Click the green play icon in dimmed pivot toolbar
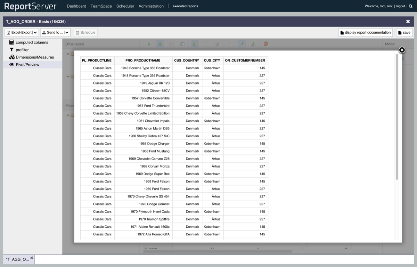This screenshot has width=417, height=267. click(x=149, y=44)
